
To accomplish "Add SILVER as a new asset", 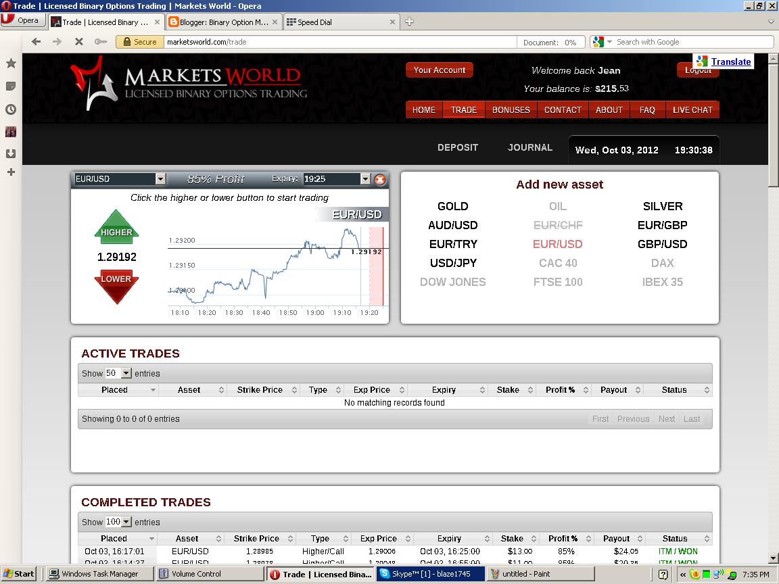I will (x=663, y=206).
